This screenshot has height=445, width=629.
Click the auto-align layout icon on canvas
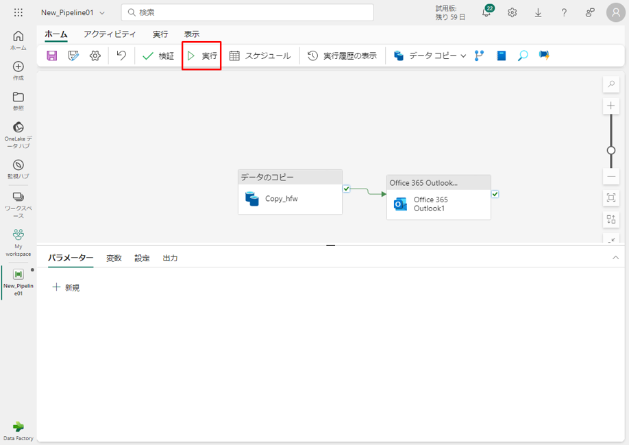610,219
